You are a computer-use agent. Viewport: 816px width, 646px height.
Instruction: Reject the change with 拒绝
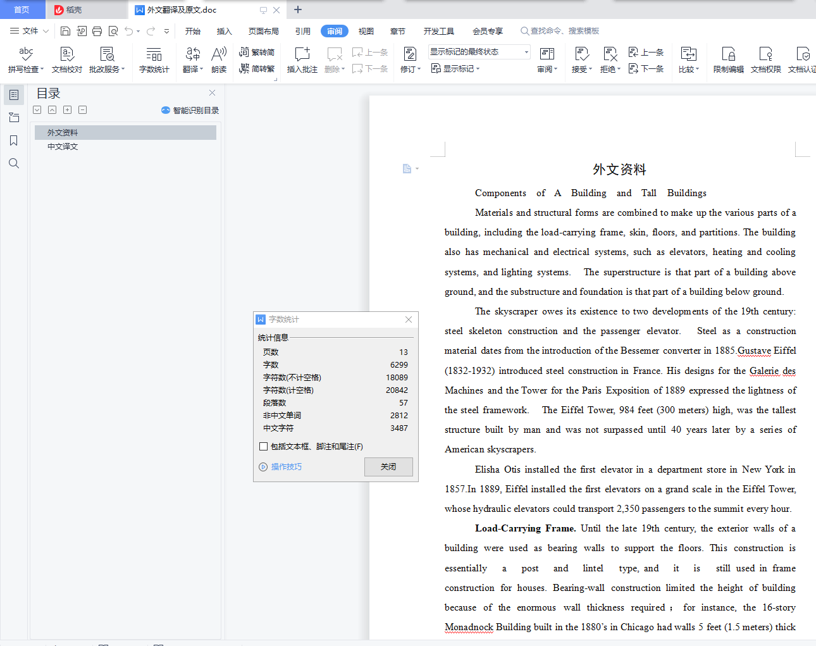[x=610, y=60]
